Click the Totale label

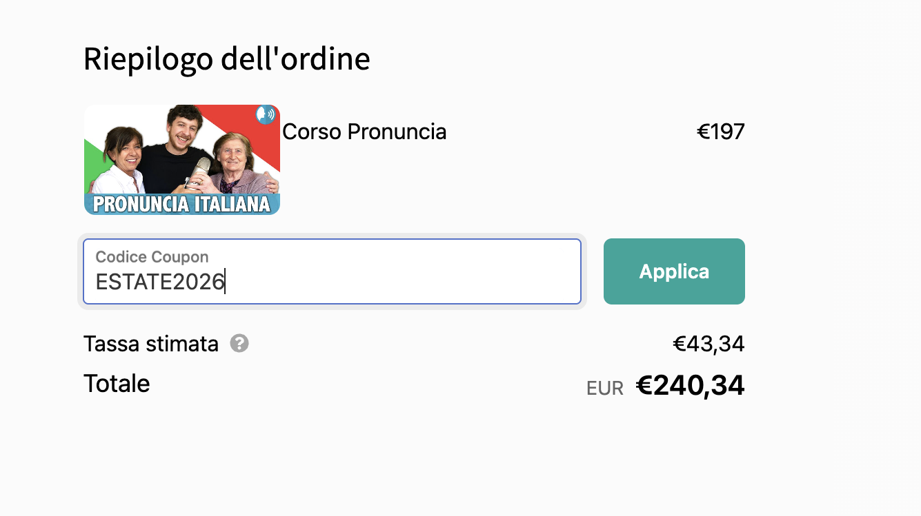click(117, 383)
